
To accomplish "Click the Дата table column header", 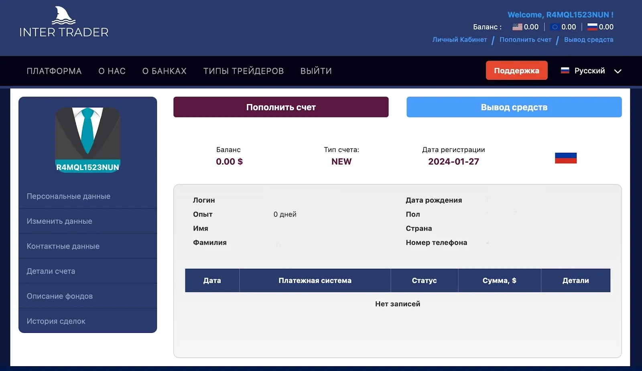I will [212, 280].
